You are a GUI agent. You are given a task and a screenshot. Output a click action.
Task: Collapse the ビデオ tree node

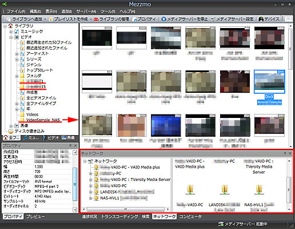click(x=11, y=37)
